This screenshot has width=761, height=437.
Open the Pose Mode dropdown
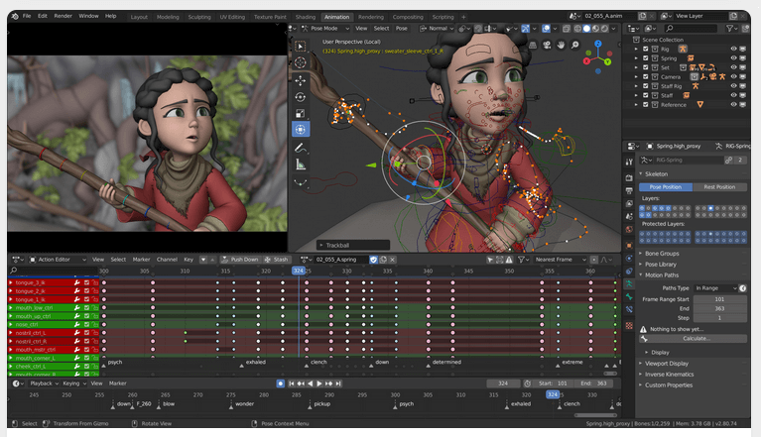pyautogui.click(x=325, y=29)
